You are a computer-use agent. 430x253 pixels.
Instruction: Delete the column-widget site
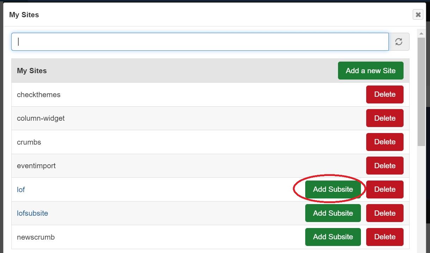tap(385, 118)
